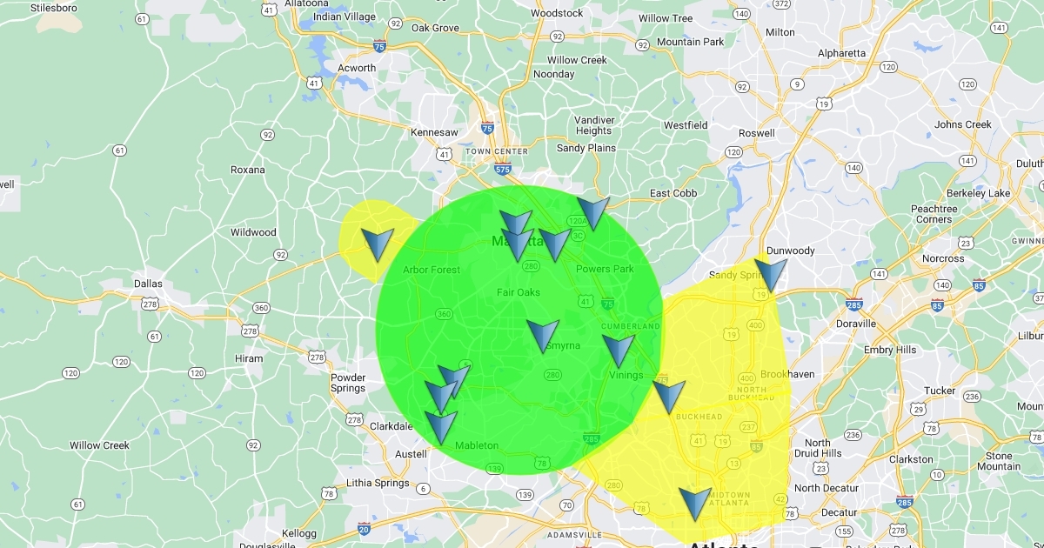Click the Woodstock label
Viewport: 1044px width, 548px height.
tap(557, 13)
